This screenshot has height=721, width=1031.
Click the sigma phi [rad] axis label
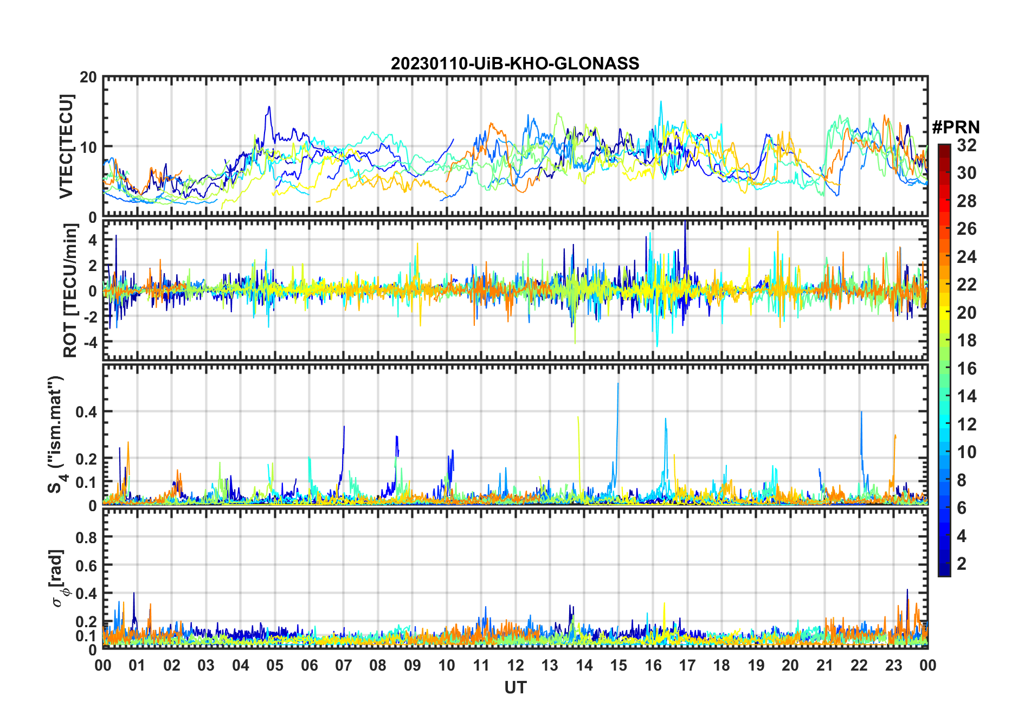[58, 578]
